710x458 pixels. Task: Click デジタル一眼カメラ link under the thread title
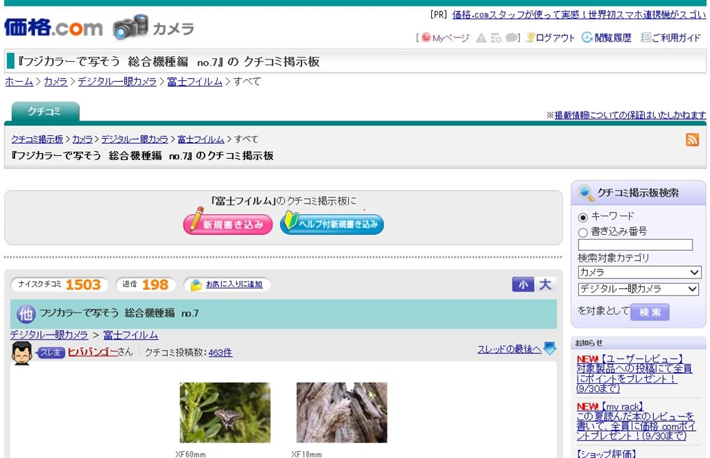tap(49, 335)
